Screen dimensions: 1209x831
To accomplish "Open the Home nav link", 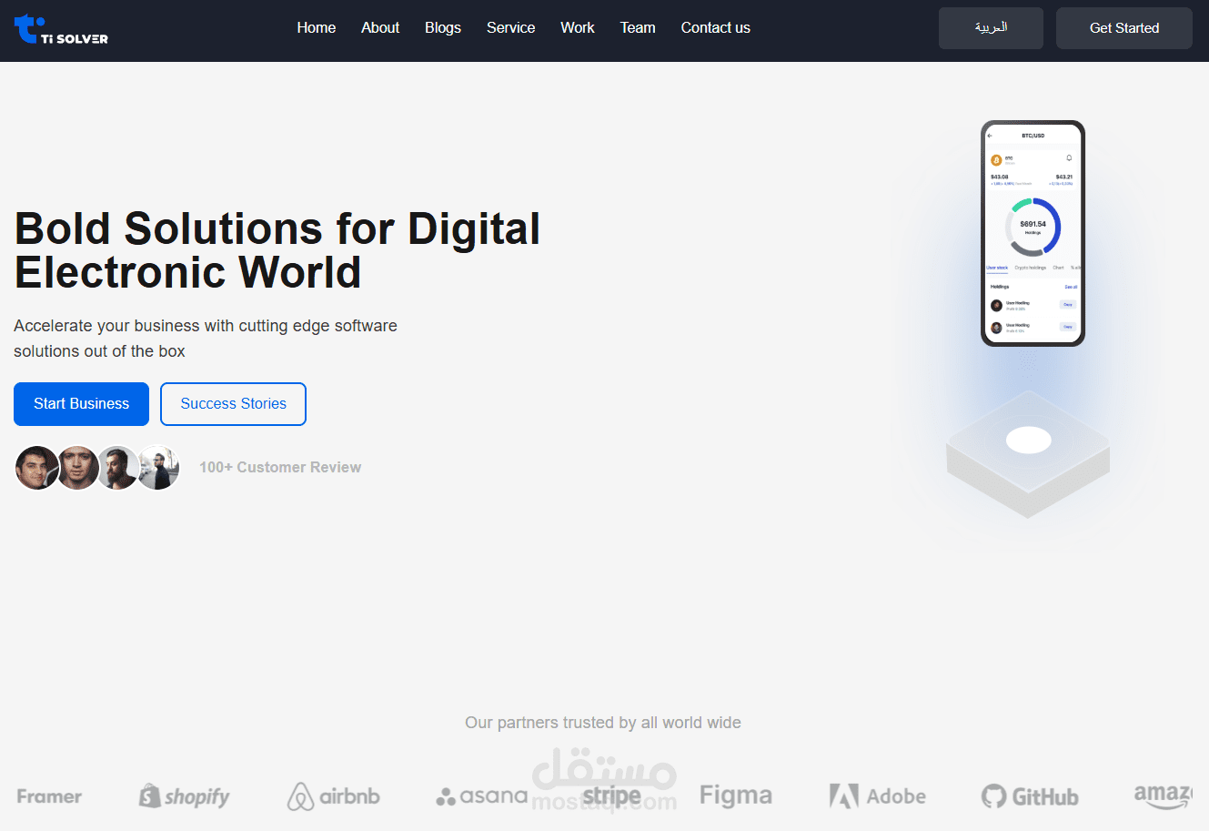I will pyautogui.click(x=316, y=28).
